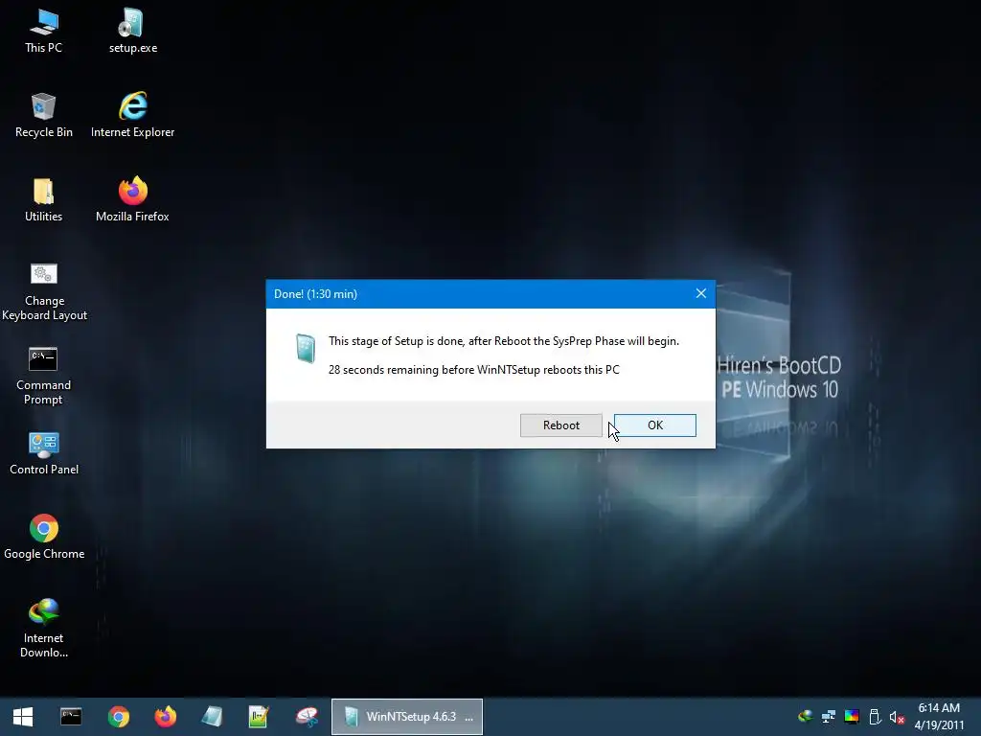Open the network tray icon
Screen dimensions: 981x736
pos(829,716)
